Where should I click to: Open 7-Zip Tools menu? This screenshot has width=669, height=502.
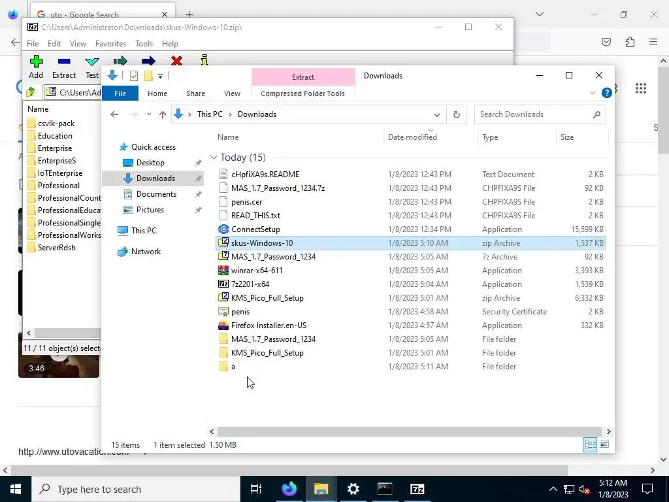tap(144, 44)
